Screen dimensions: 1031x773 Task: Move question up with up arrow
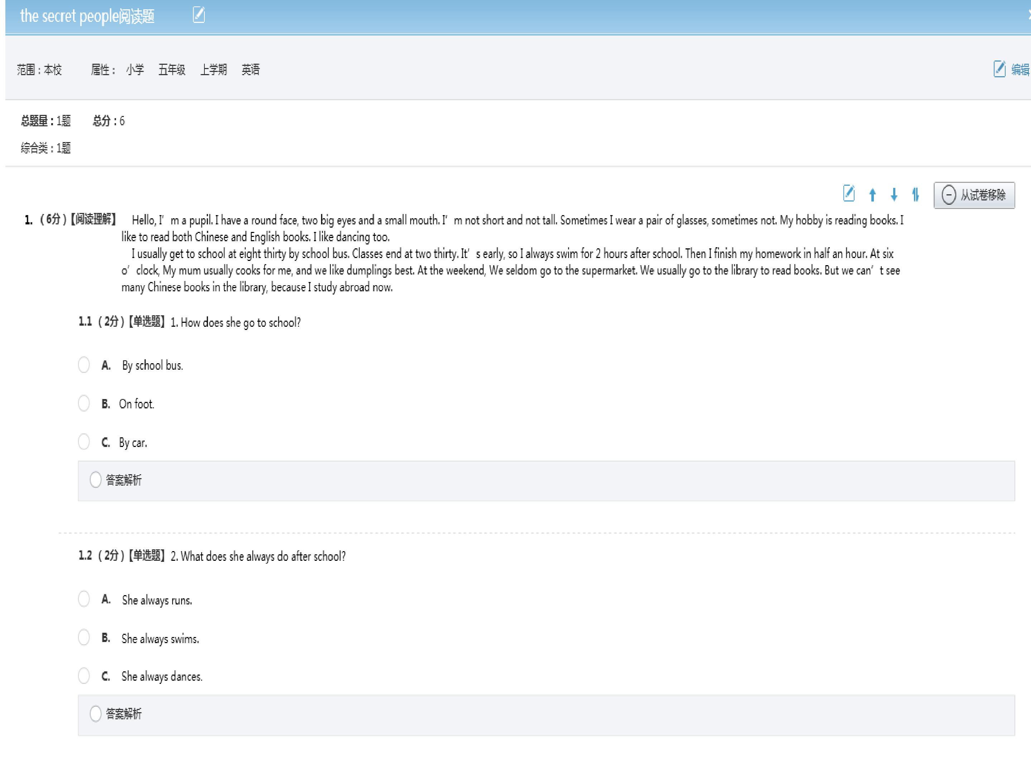[872, 194]
